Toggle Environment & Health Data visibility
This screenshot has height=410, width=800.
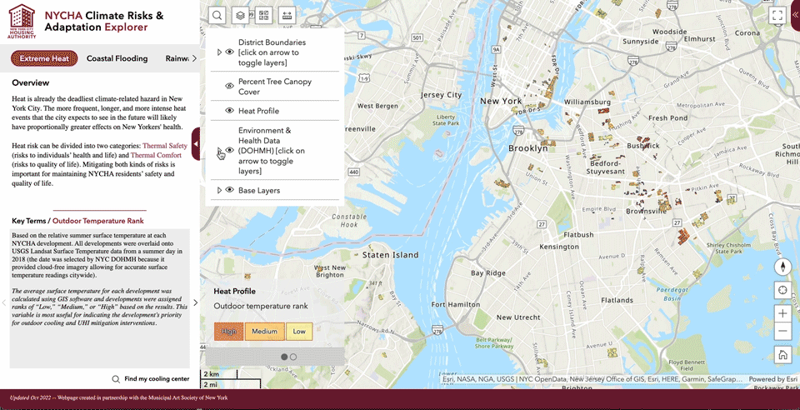pyautogui.click(x=230, y=151)
